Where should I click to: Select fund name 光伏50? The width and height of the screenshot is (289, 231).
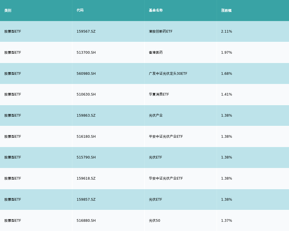coord(154,221)
